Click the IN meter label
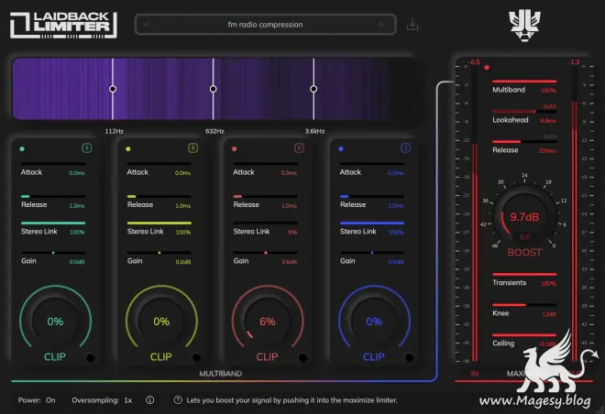 (475, 374)
